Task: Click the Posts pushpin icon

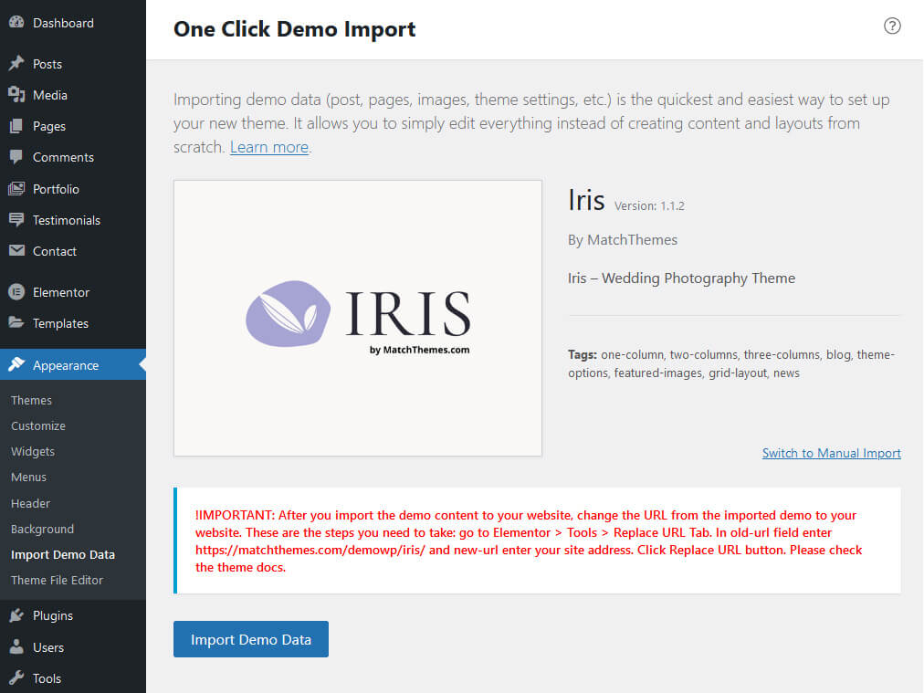Action: (16, 64)
